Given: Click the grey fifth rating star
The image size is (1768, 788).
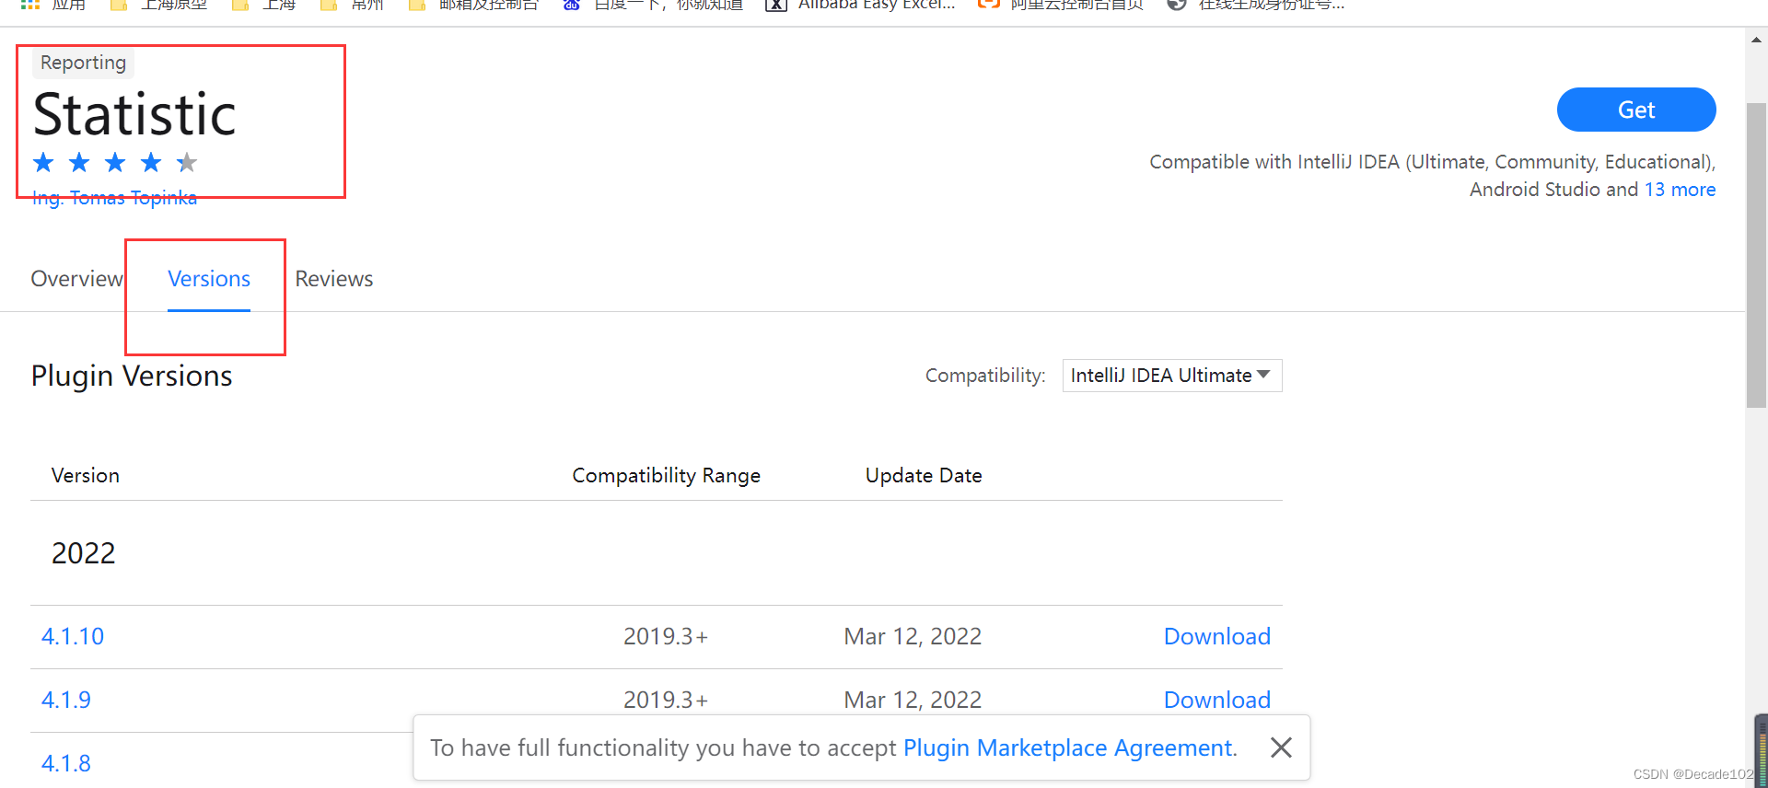Looking at the screenshot, I should pyautogui.click(x=187, y=163).
